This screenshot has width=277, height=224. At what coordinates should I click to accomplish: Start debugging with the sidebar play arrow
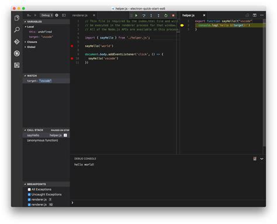coord(35,15)
